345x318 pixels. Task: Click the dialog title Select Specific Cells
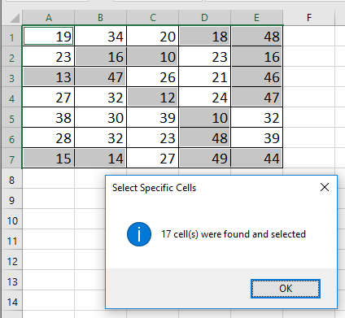pos(154,188)
